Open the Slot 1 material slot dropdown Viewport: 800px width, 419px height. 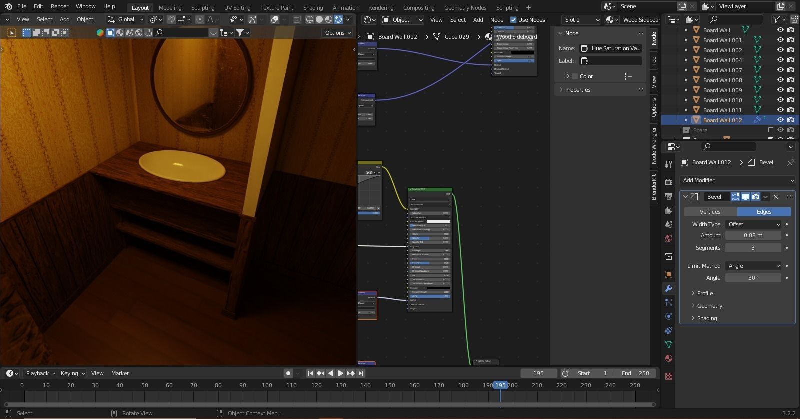tap(581, 20)
